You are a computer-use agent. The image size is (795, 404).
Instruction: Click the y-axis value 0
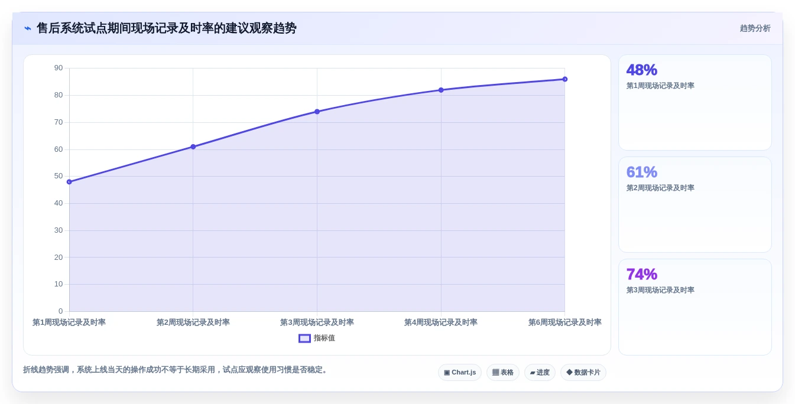pos(60,311)
